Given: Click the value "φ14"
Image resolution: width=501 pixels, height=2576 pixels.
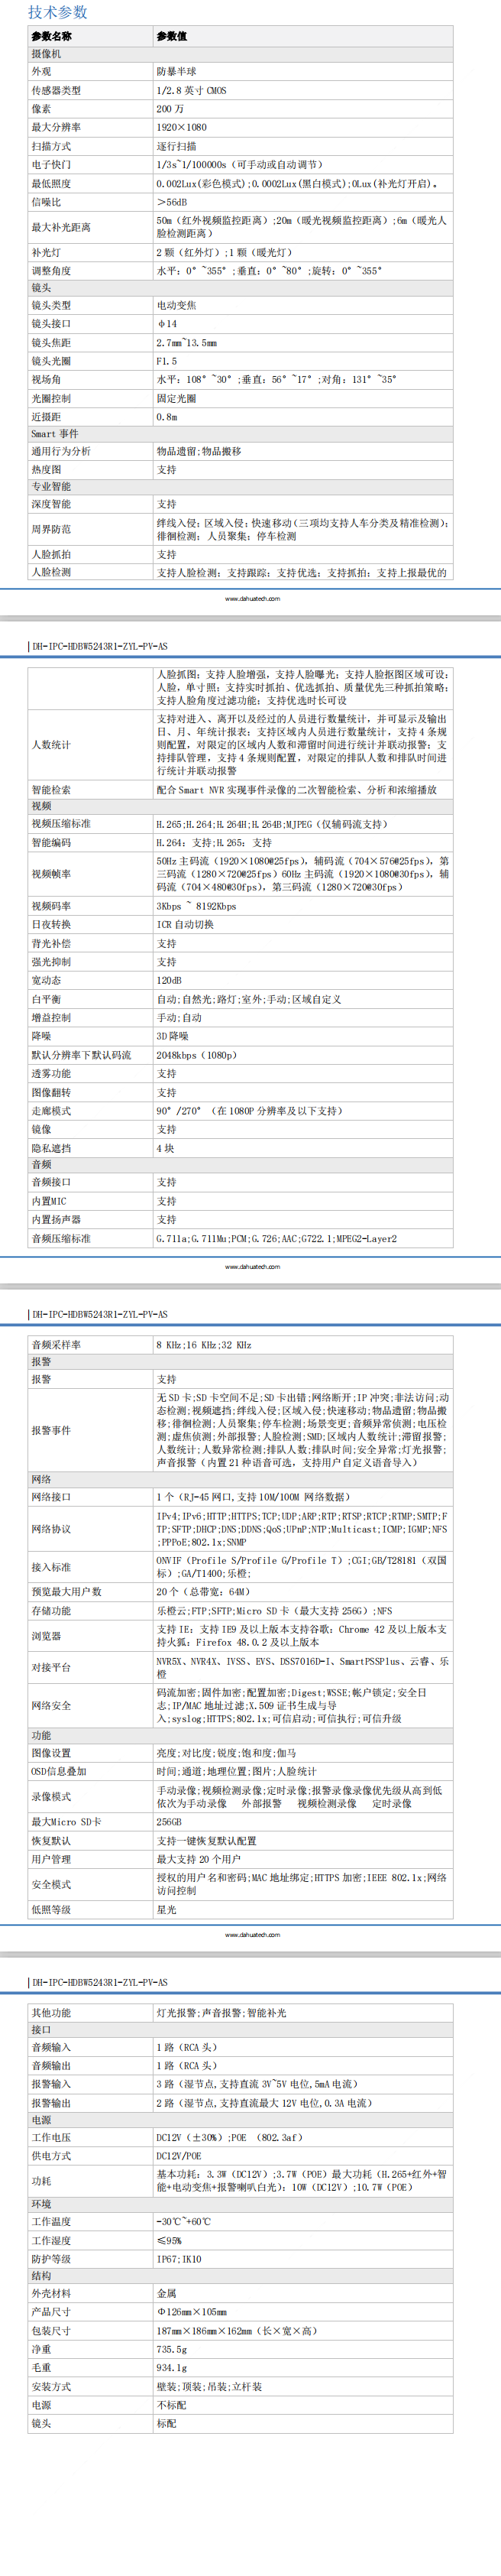Looking at the screenshot, I should 166,324.
